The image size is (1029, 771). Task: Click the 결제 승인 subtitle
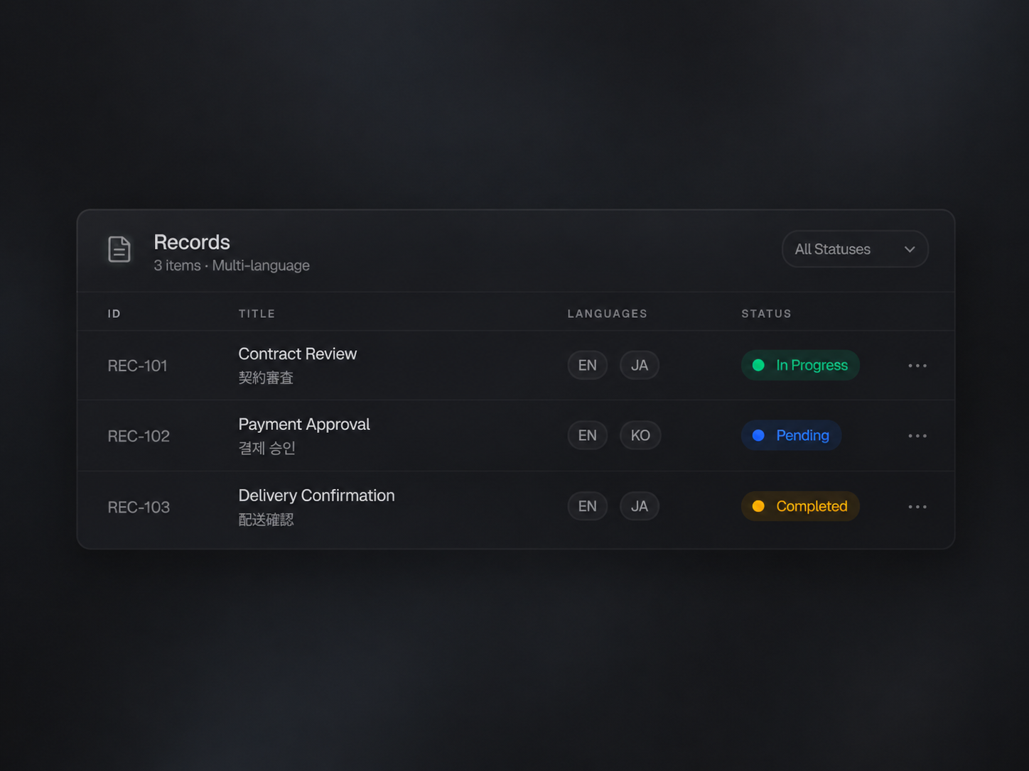tap(266, 448)
